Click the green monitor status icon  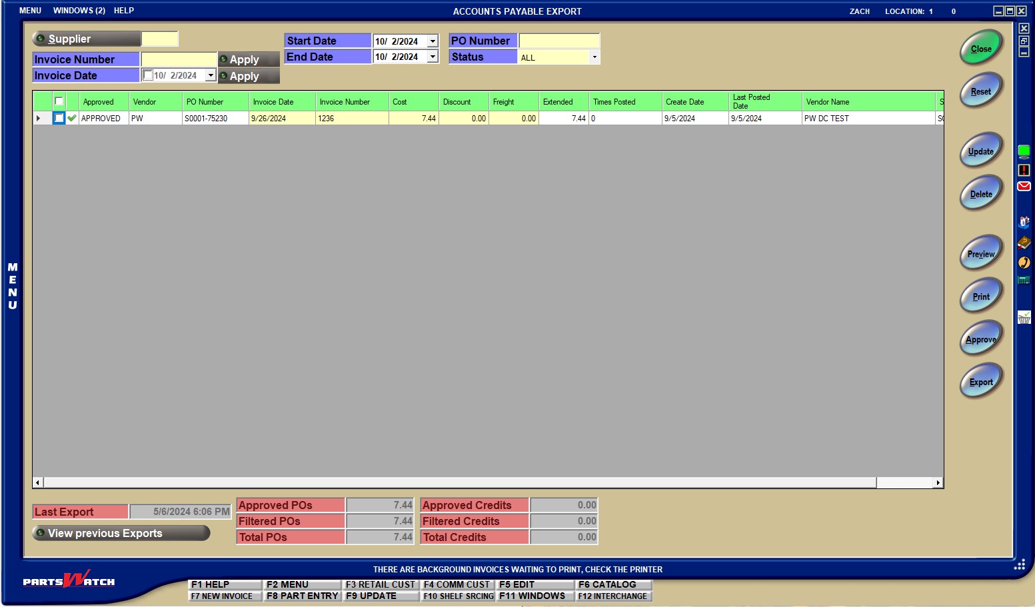[x=1024, y=151]
